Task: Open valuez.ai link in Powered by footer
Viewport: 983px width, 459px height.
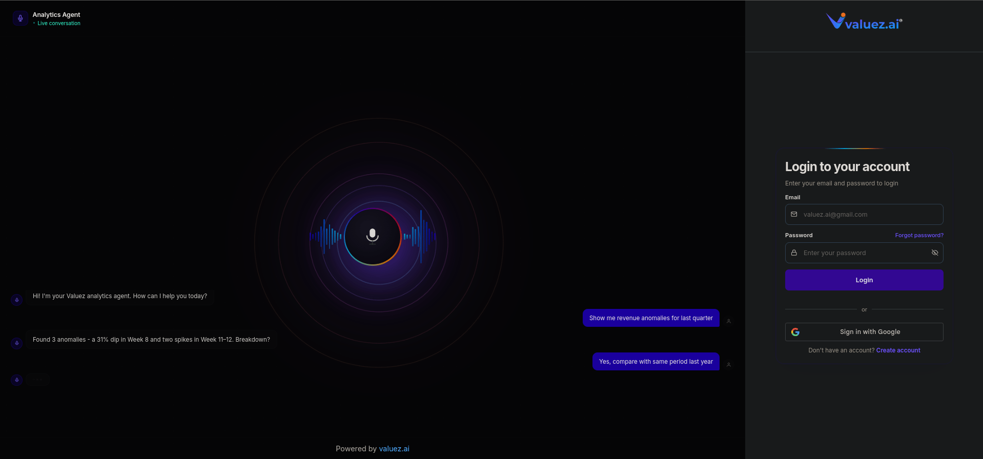Action: pos(394,449)
